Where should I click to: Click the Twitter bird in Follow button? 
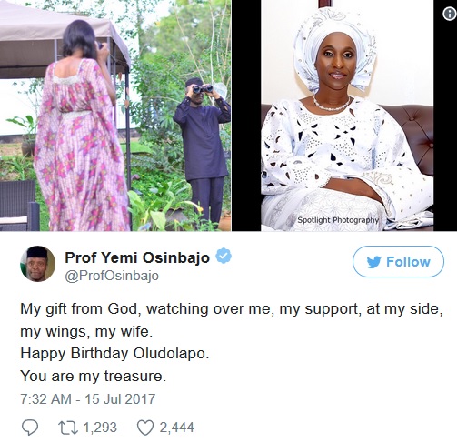pyautogui.click(x=373, y=262)
